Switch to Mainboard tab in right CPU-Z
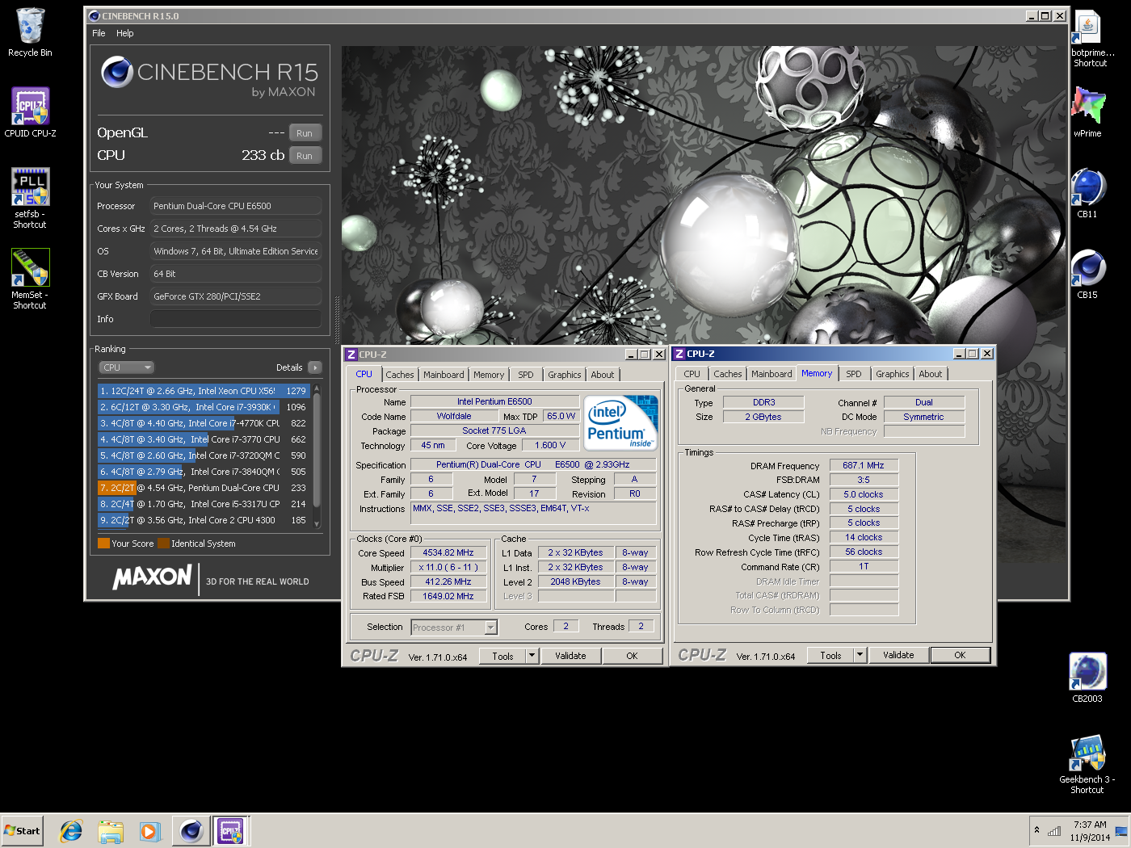1131x848 pixels. pyautogui.click(x=772, y=374)
